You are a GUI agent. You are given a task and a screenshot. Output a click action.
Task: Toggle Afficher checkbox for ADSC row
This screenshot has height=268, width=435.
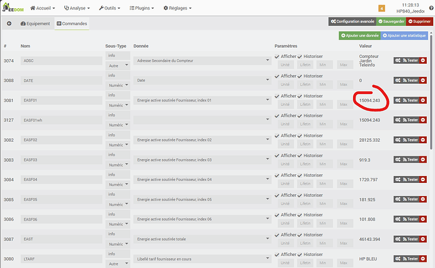point(277,57)
